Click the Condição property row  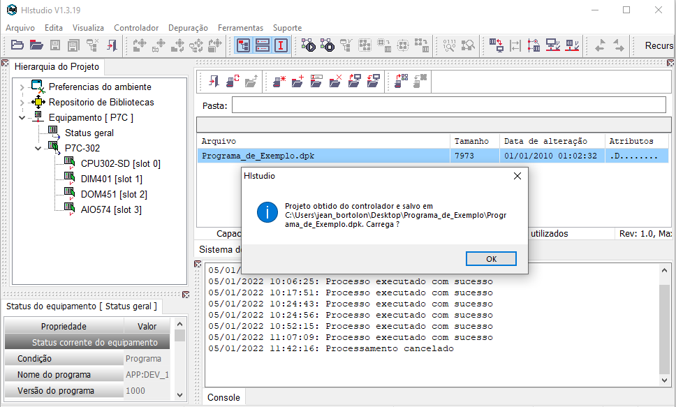(87, 359)
